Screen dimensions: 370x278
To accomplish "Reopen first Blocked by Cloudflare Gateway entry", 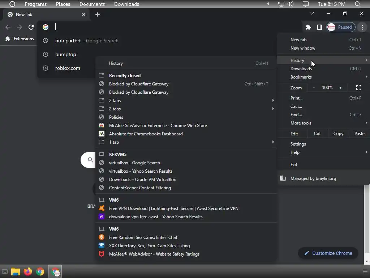I will (x=186, y=84).
